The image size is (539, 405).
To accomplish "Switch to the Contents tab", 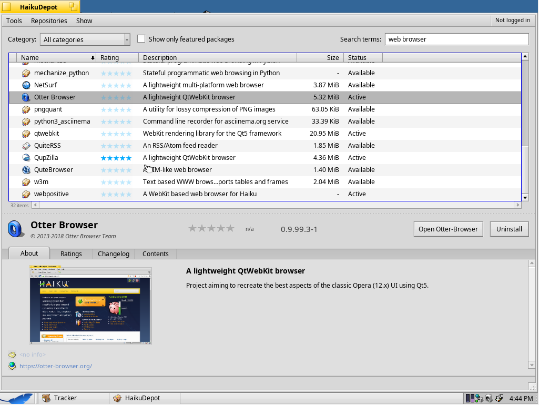I will point(155,254).
